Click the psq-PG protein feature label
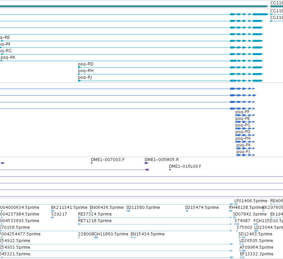The width and height of the screenshot is (283, 259). (243, 125)
